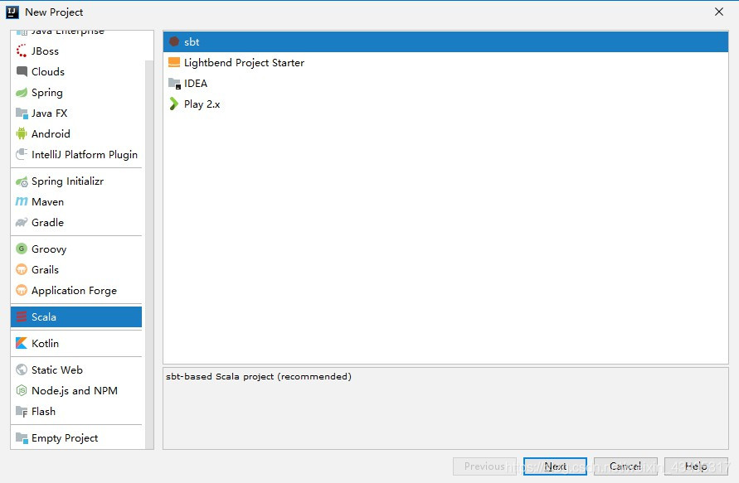Click the Play 2.x arrow icon
The width and height of the screenshot is (739, 483).
(x=174, y=104)
